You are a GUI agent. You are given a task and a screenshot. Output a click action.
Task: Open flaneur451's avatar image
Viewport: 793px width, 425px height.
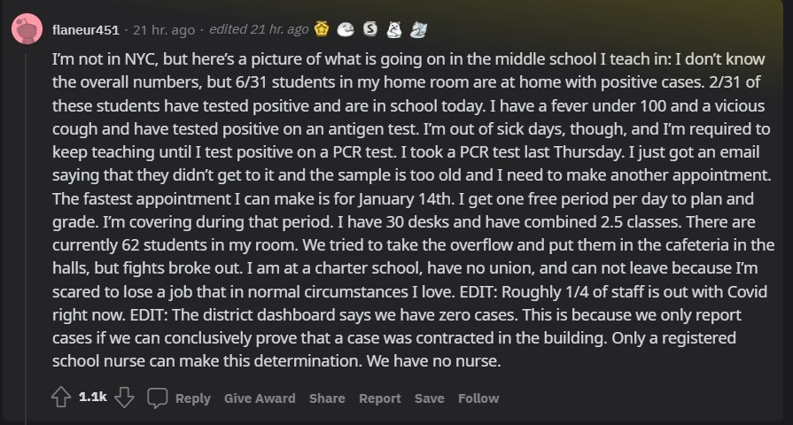click(27, 29)
